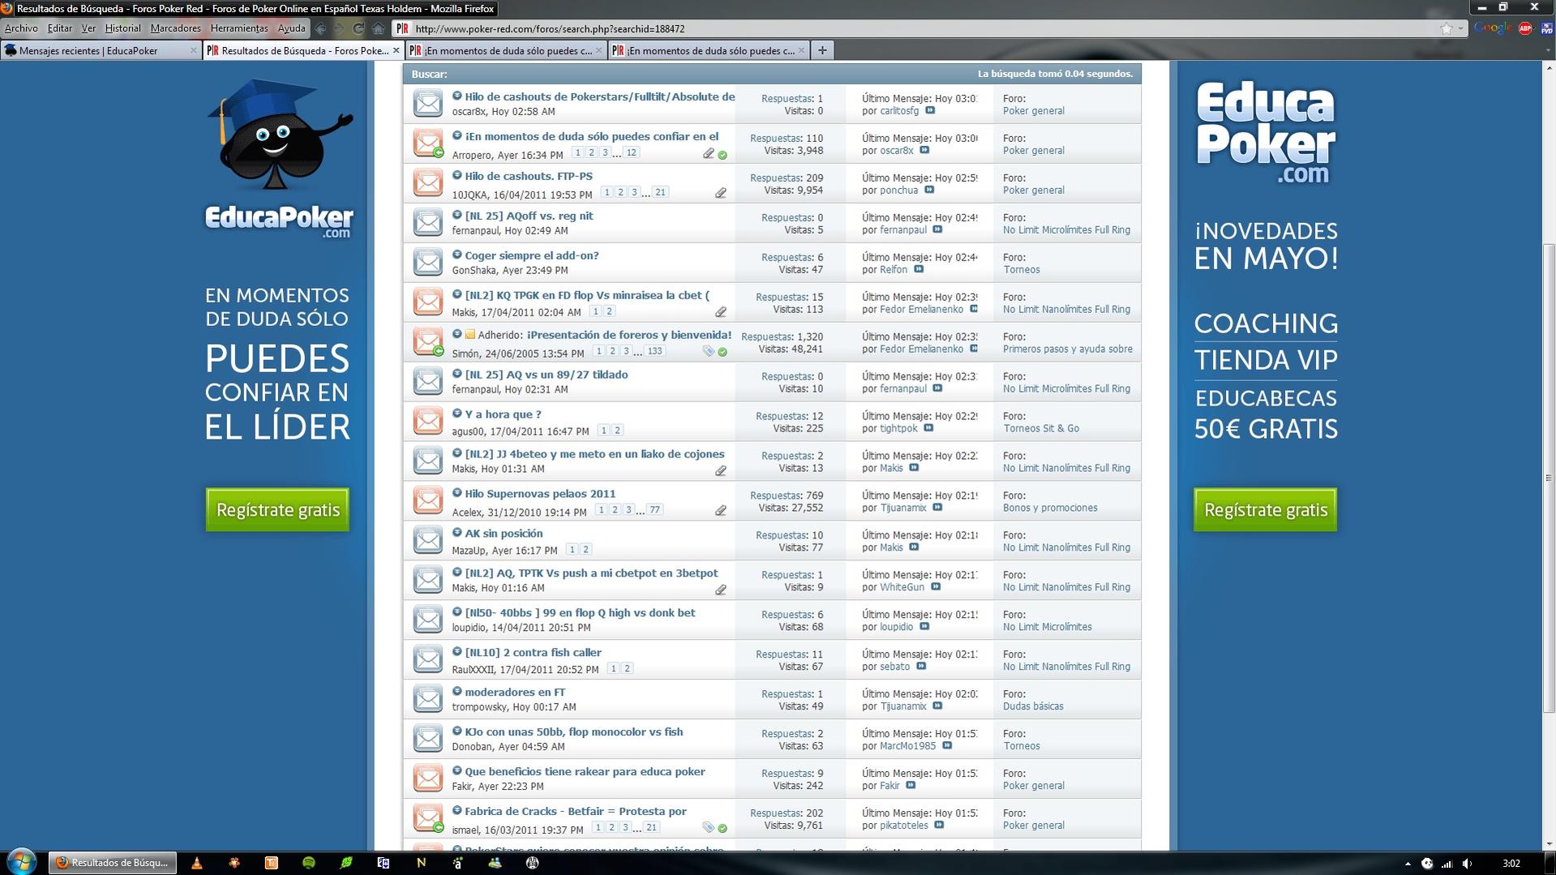Click first-unread icon before 'Coger siempre el add-on?'

click(x=457, y=255)
